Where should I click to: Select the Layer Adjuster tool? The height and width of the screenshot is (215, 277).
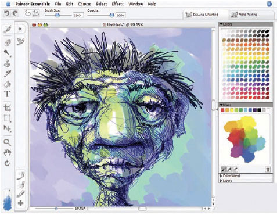8,128
